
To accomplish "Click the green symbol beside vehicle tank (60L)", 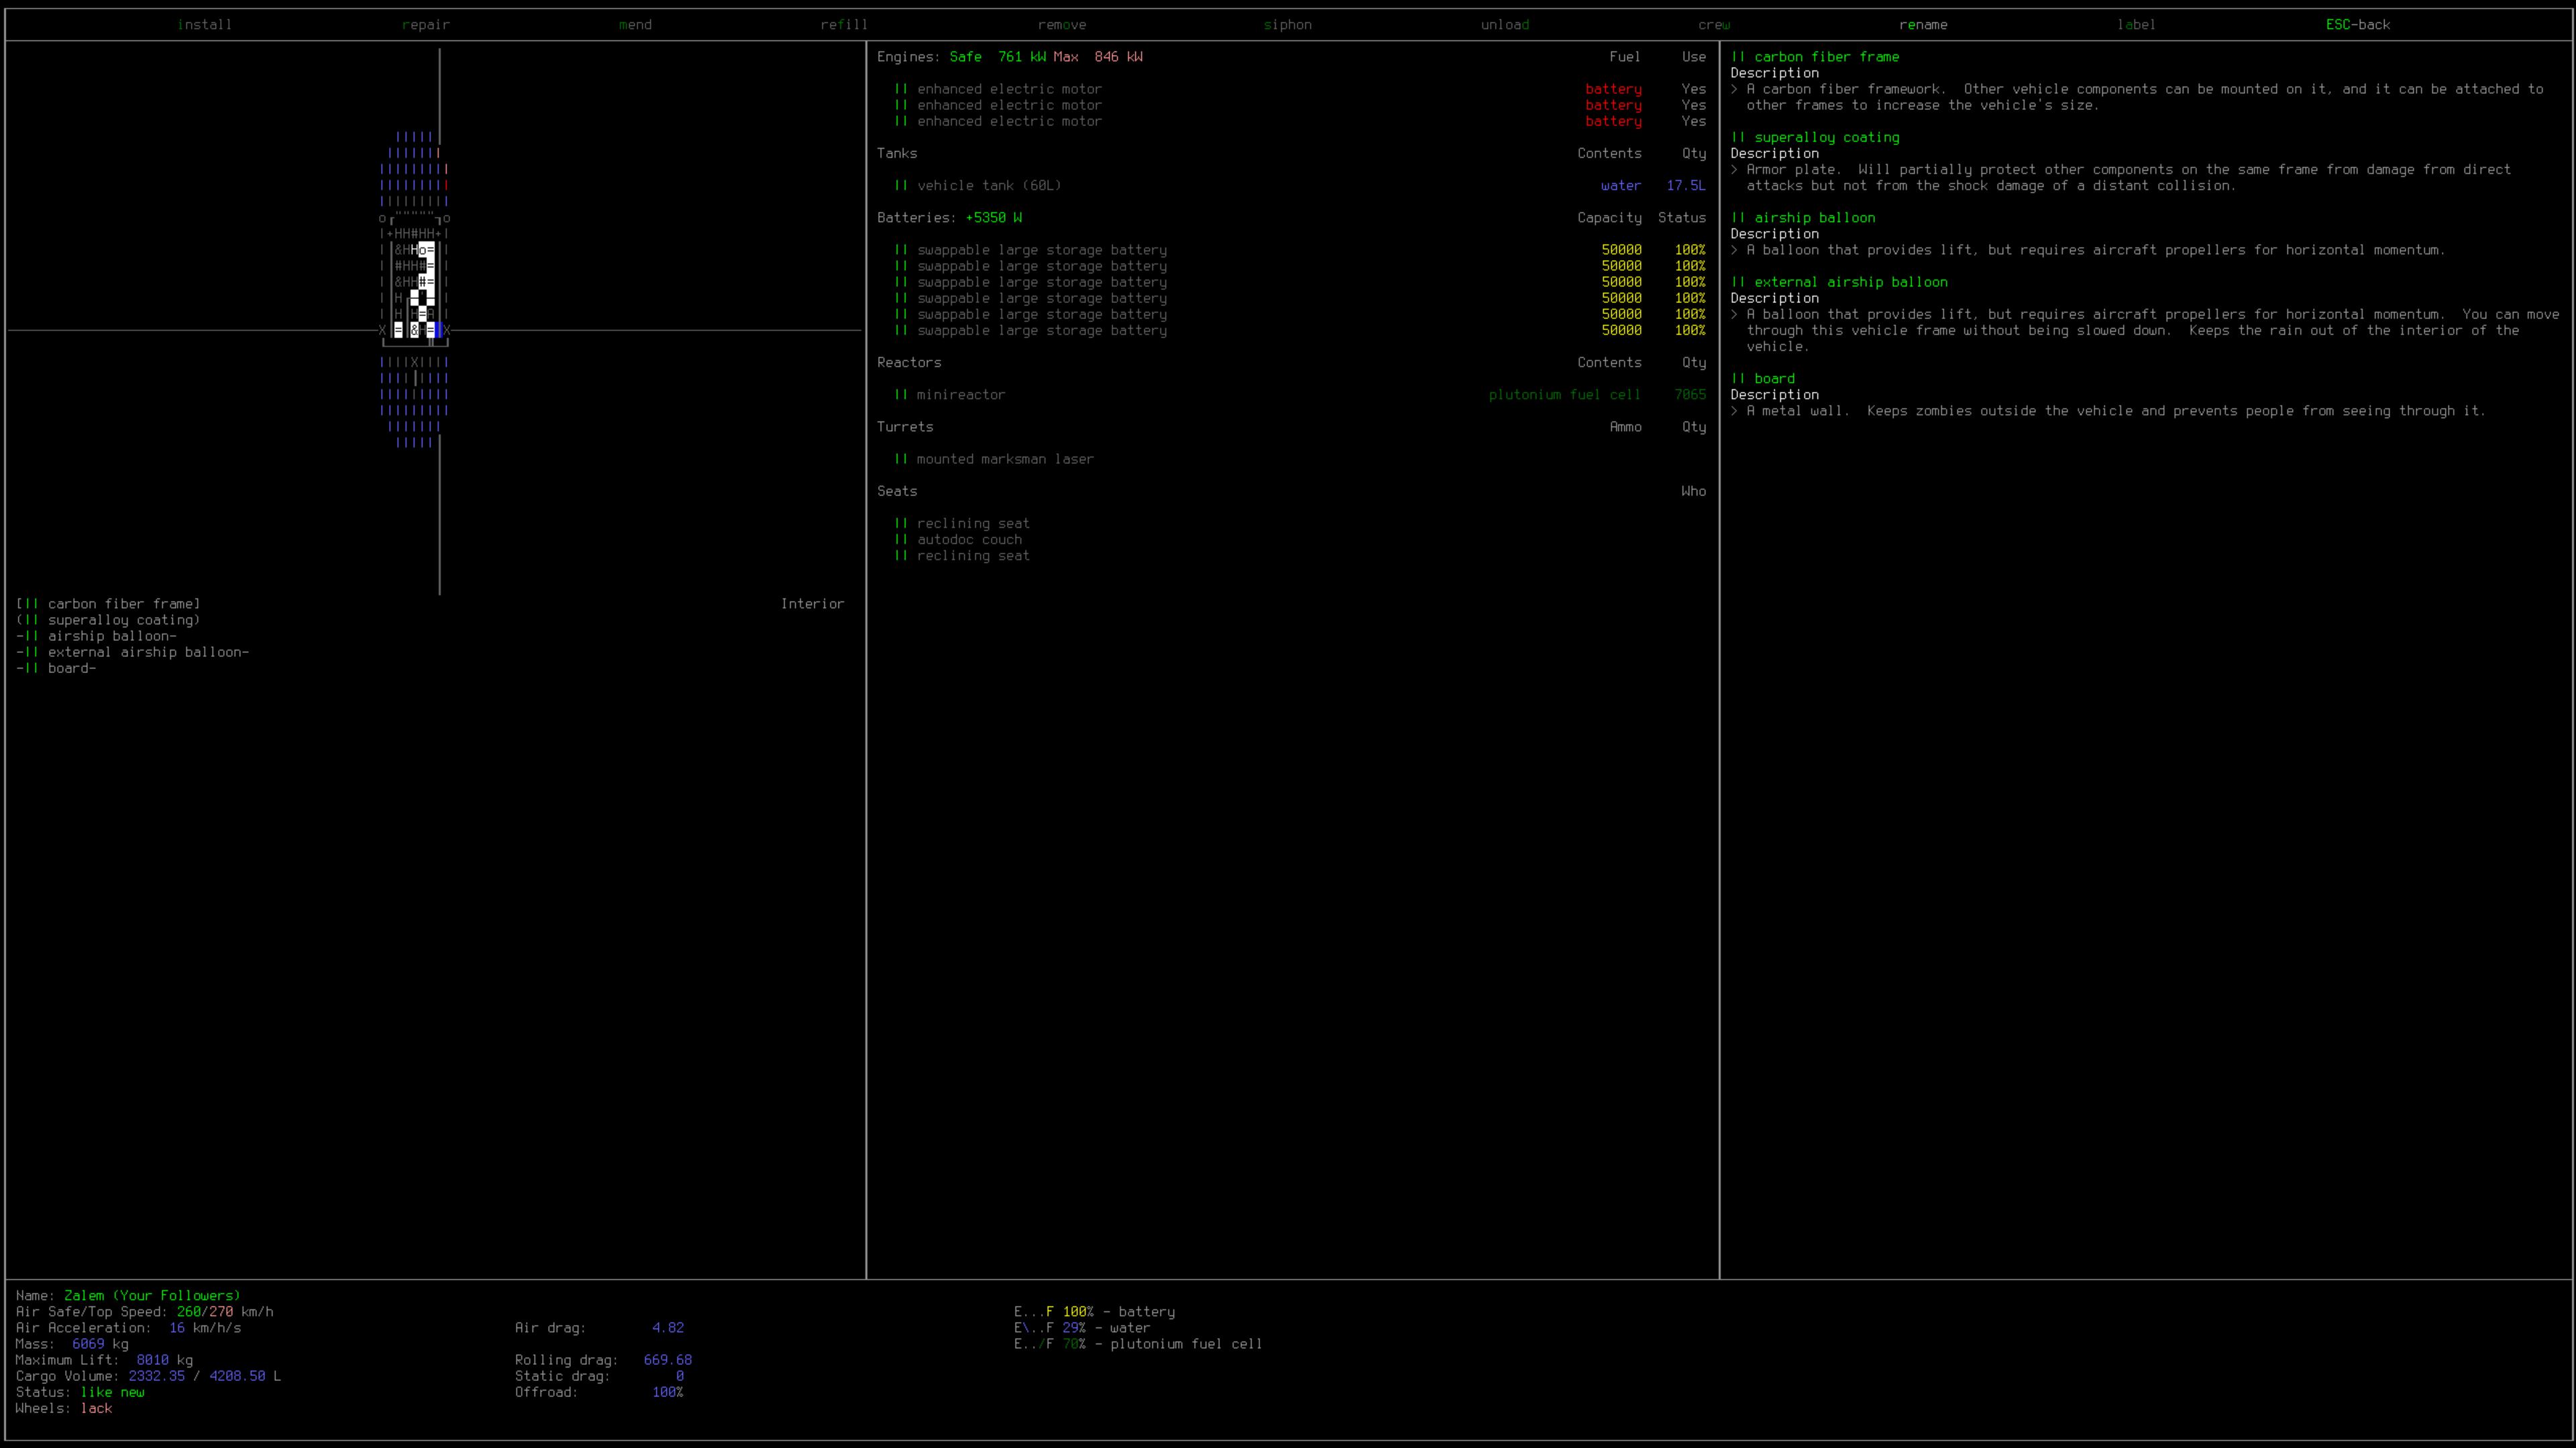I will coord(901,186).
